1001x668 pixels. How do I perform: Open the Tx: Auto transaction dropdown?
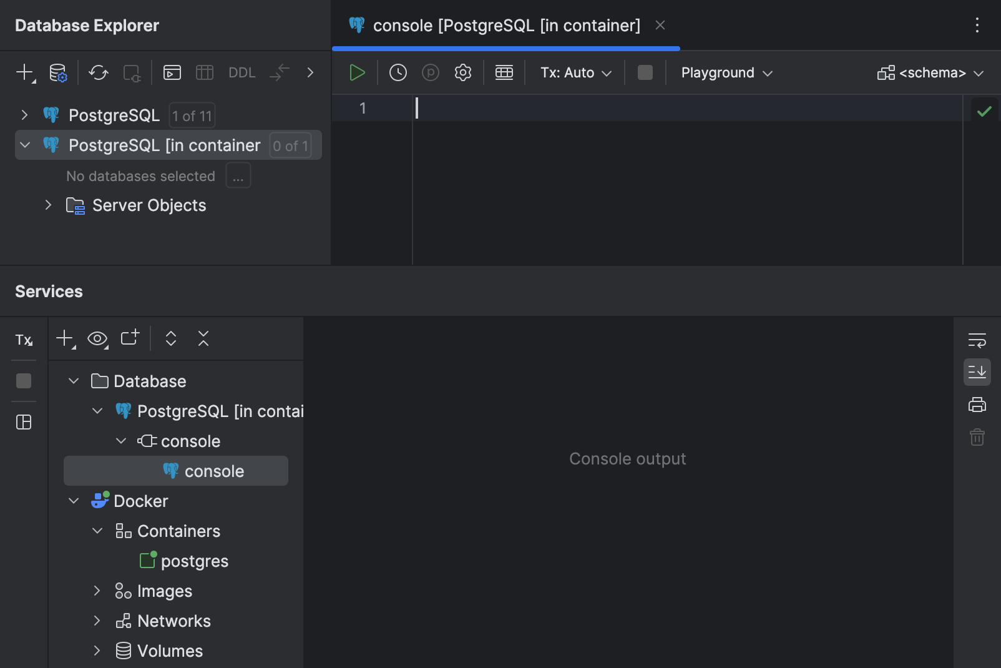pyautogui.click(x=574, y=72)
